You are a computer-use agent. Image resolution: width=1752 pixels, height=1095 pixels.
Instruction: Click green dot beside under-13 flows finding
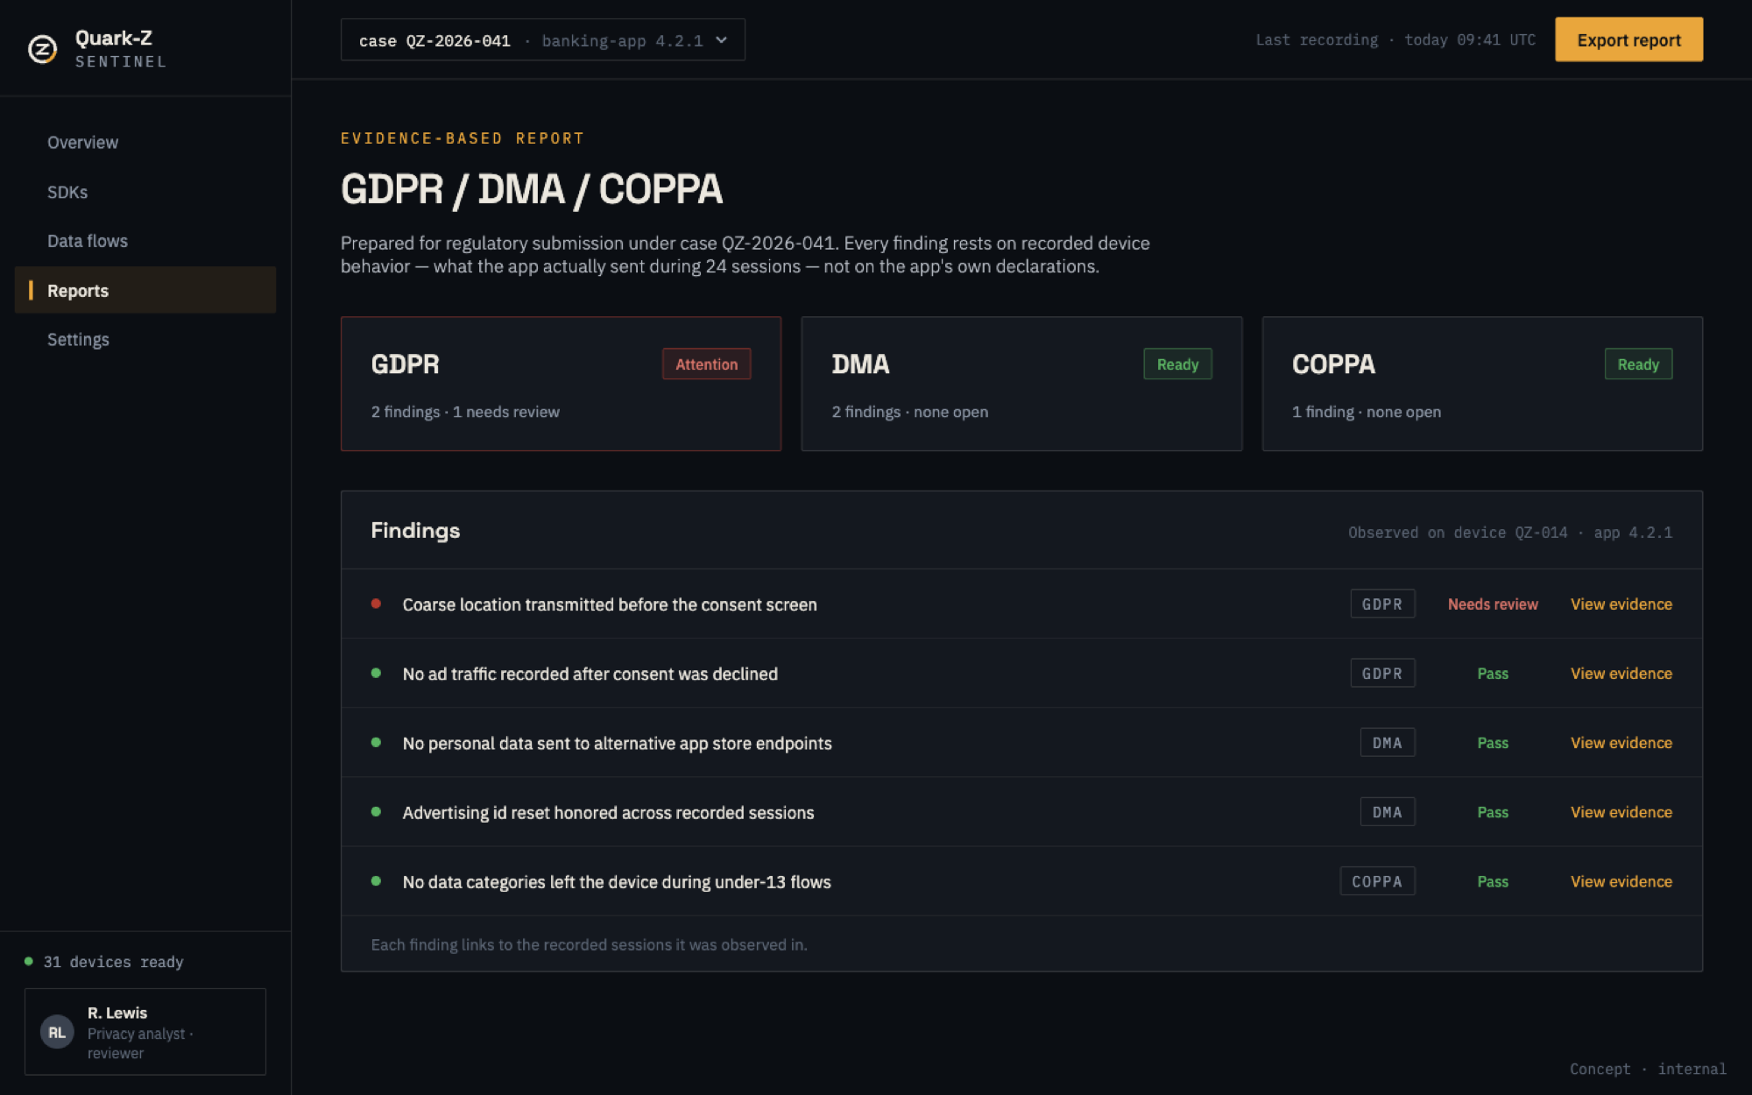point(376,880)
